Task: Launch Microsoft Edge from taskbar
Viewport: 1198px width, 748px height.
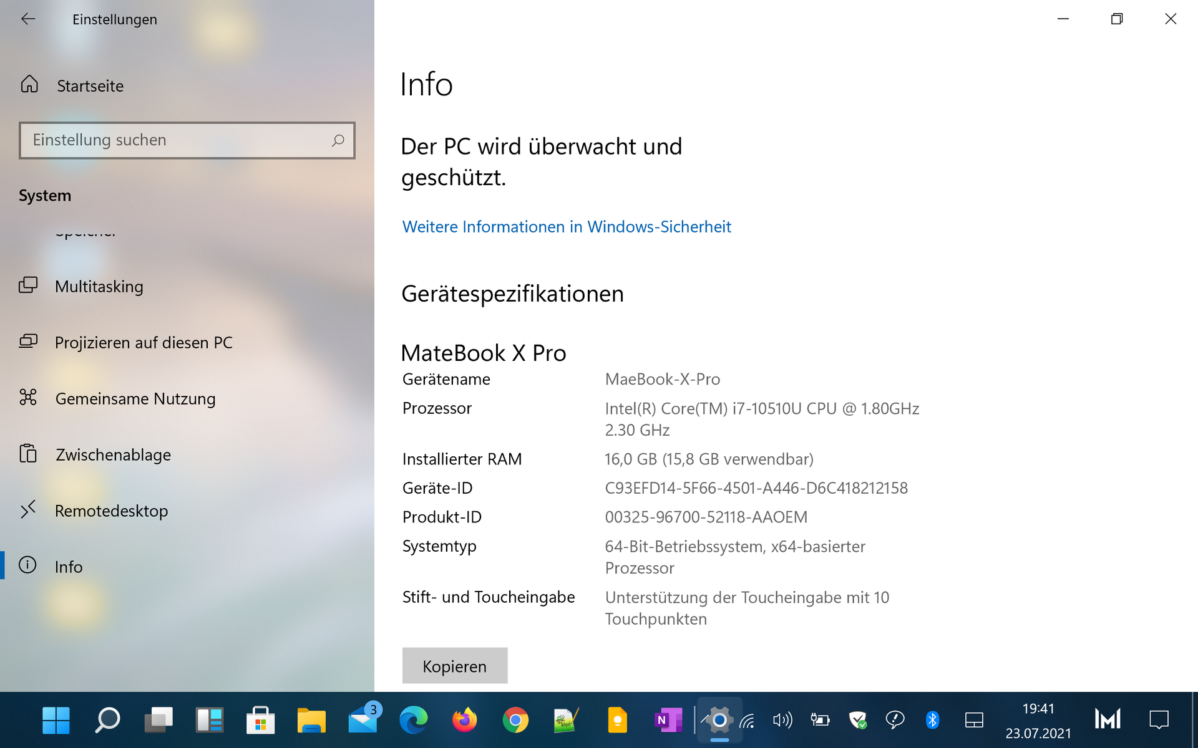Action: (x=414, y=721)
